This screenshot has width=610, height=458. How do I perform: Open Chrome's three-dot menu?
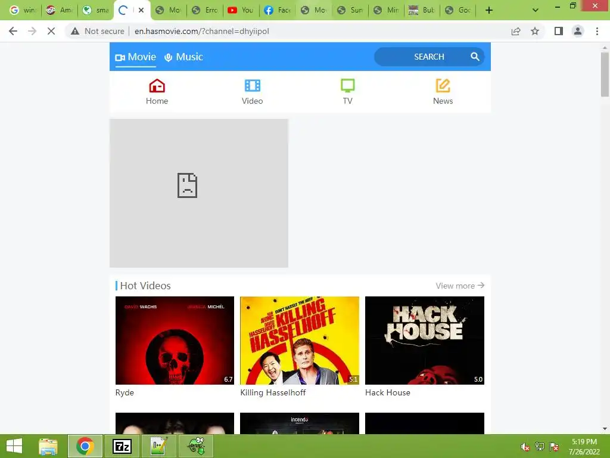coord(597,31)
